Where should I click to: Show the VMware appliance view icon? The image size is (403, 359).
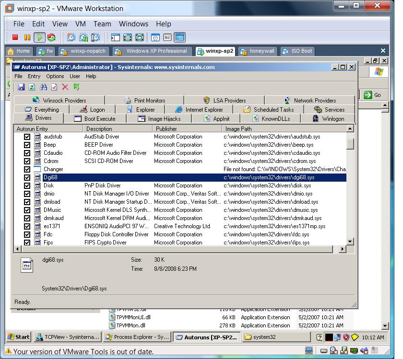pos(167,37)
